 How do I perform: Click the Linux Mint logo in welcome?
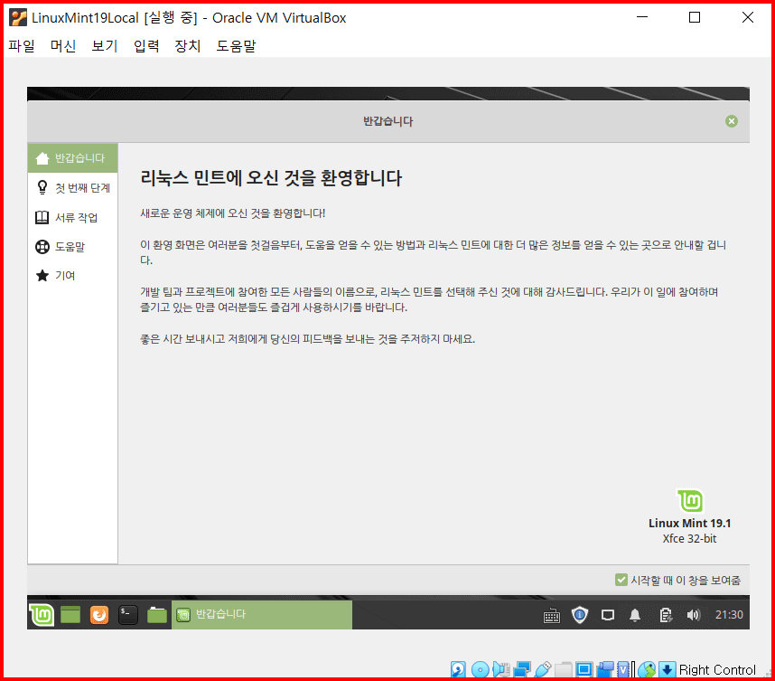coord(689,500)
